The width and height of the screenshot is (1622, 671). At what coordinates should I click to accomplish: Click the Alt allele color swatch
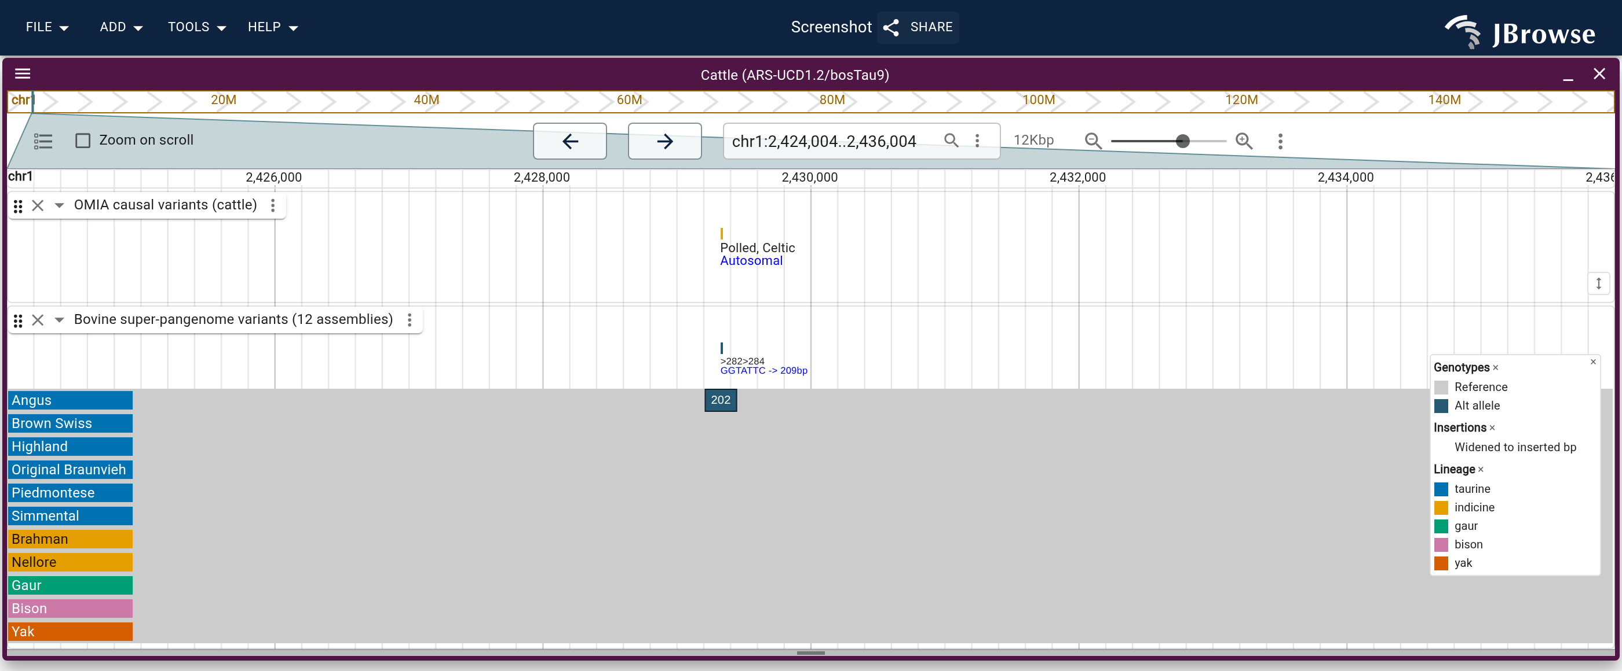[x=1441, y=406]
